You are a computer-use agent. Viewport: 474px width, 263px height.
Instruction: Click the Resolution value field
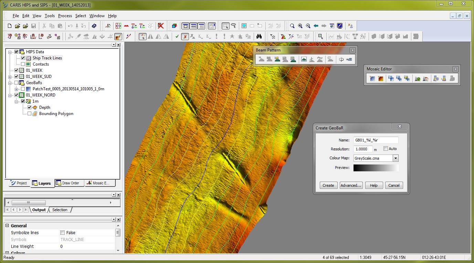[x=363, y=149]
